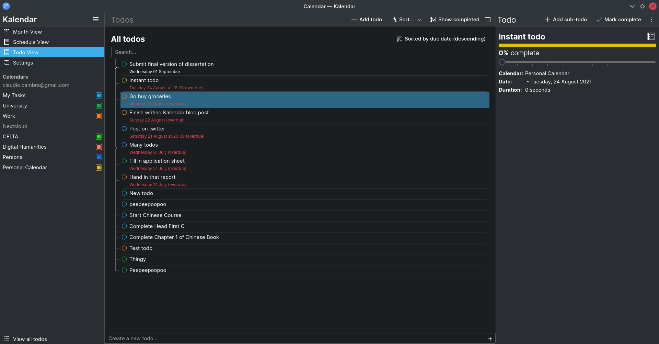Click View all todos at bottom
Viewport: 659px width, 344px height.
tap(52, 339)
